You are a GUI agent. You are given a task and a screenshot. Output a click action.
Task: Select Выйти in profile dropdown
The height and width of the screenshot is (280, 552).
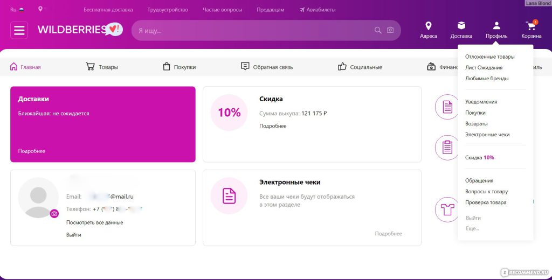[x=473, y=218]
